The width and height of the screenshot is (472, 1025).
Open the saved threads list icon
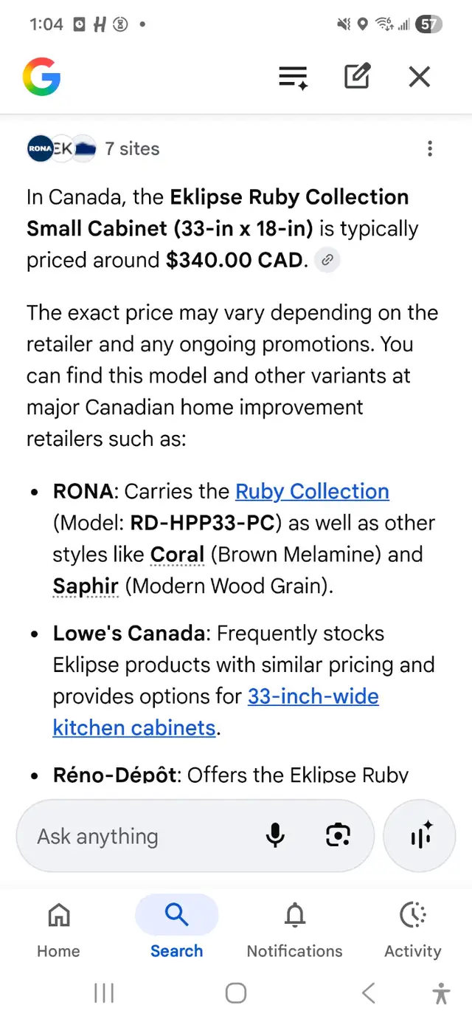(293, 77)
